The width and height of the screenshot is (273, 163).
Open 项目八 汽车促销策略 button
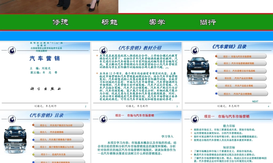coord(58,132)
